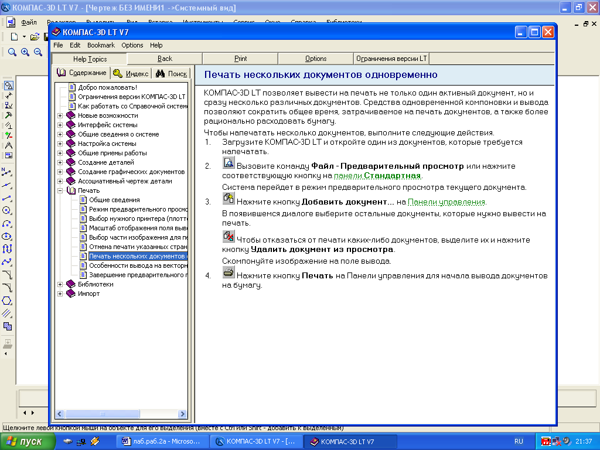This screenshot has width=600, height=450.
Task: Follow the Панели управления link
Action: (446, 202)
